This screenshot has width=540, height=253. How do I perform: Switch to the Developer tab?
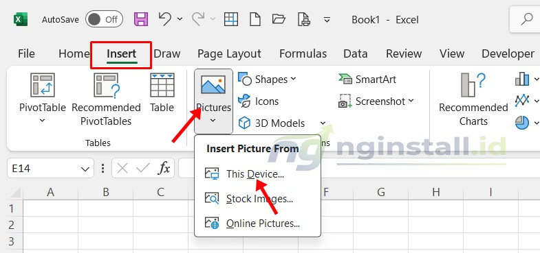tap(508, 53)
